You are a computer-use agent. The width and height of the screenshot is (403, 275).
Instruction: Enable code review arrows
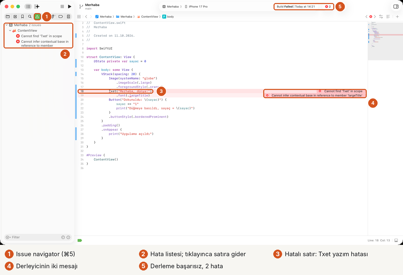pyautogui.click(x=381, y=17)
